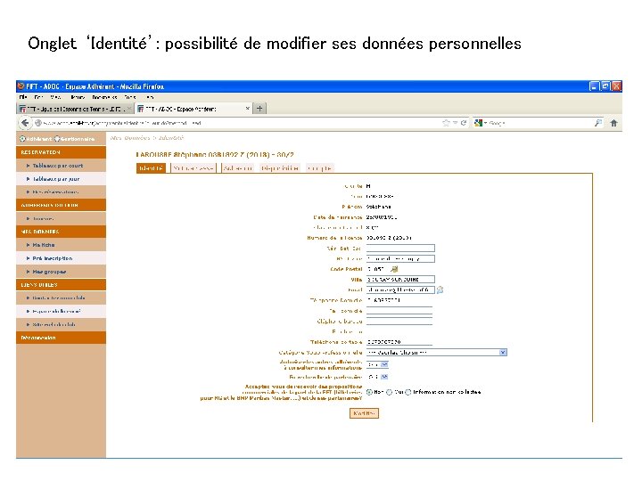642x481 pixels.
Task: Go back with the browser back arrow
Action: (25, 123)
